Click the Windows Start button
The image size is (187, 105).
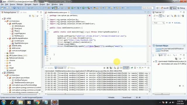coord(4,102)
